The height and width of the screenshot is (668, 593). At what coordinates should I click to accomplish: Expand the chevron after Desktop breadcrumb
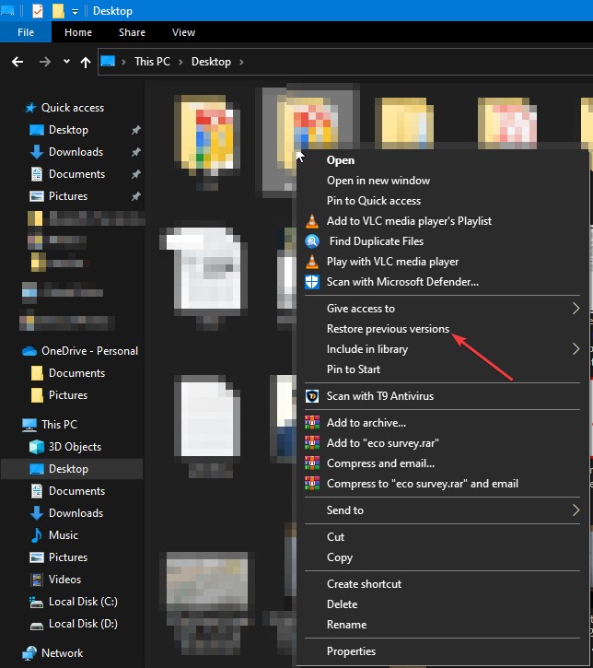click(241, 63)
